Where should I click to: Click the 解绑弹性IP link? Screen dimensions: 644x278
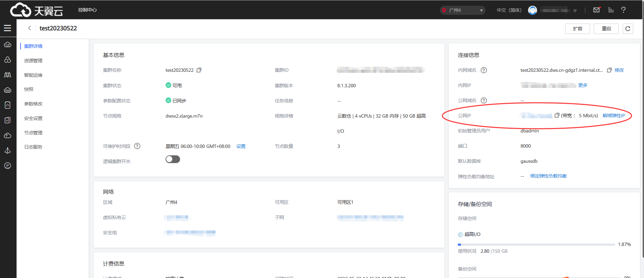pyautogui.click(x=613, y=116)
